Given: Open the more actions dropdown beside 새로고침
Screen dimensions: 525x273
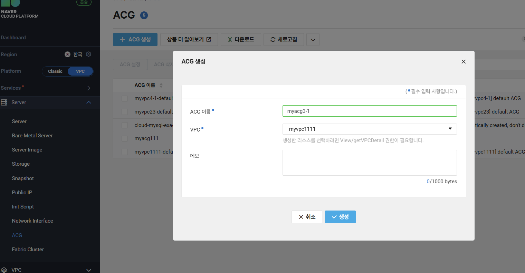Looking at the screenshot, I should click(x=313, y=40).
